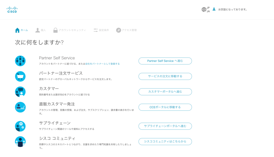Click the サービスの注文に移動する button

[165, 76]
